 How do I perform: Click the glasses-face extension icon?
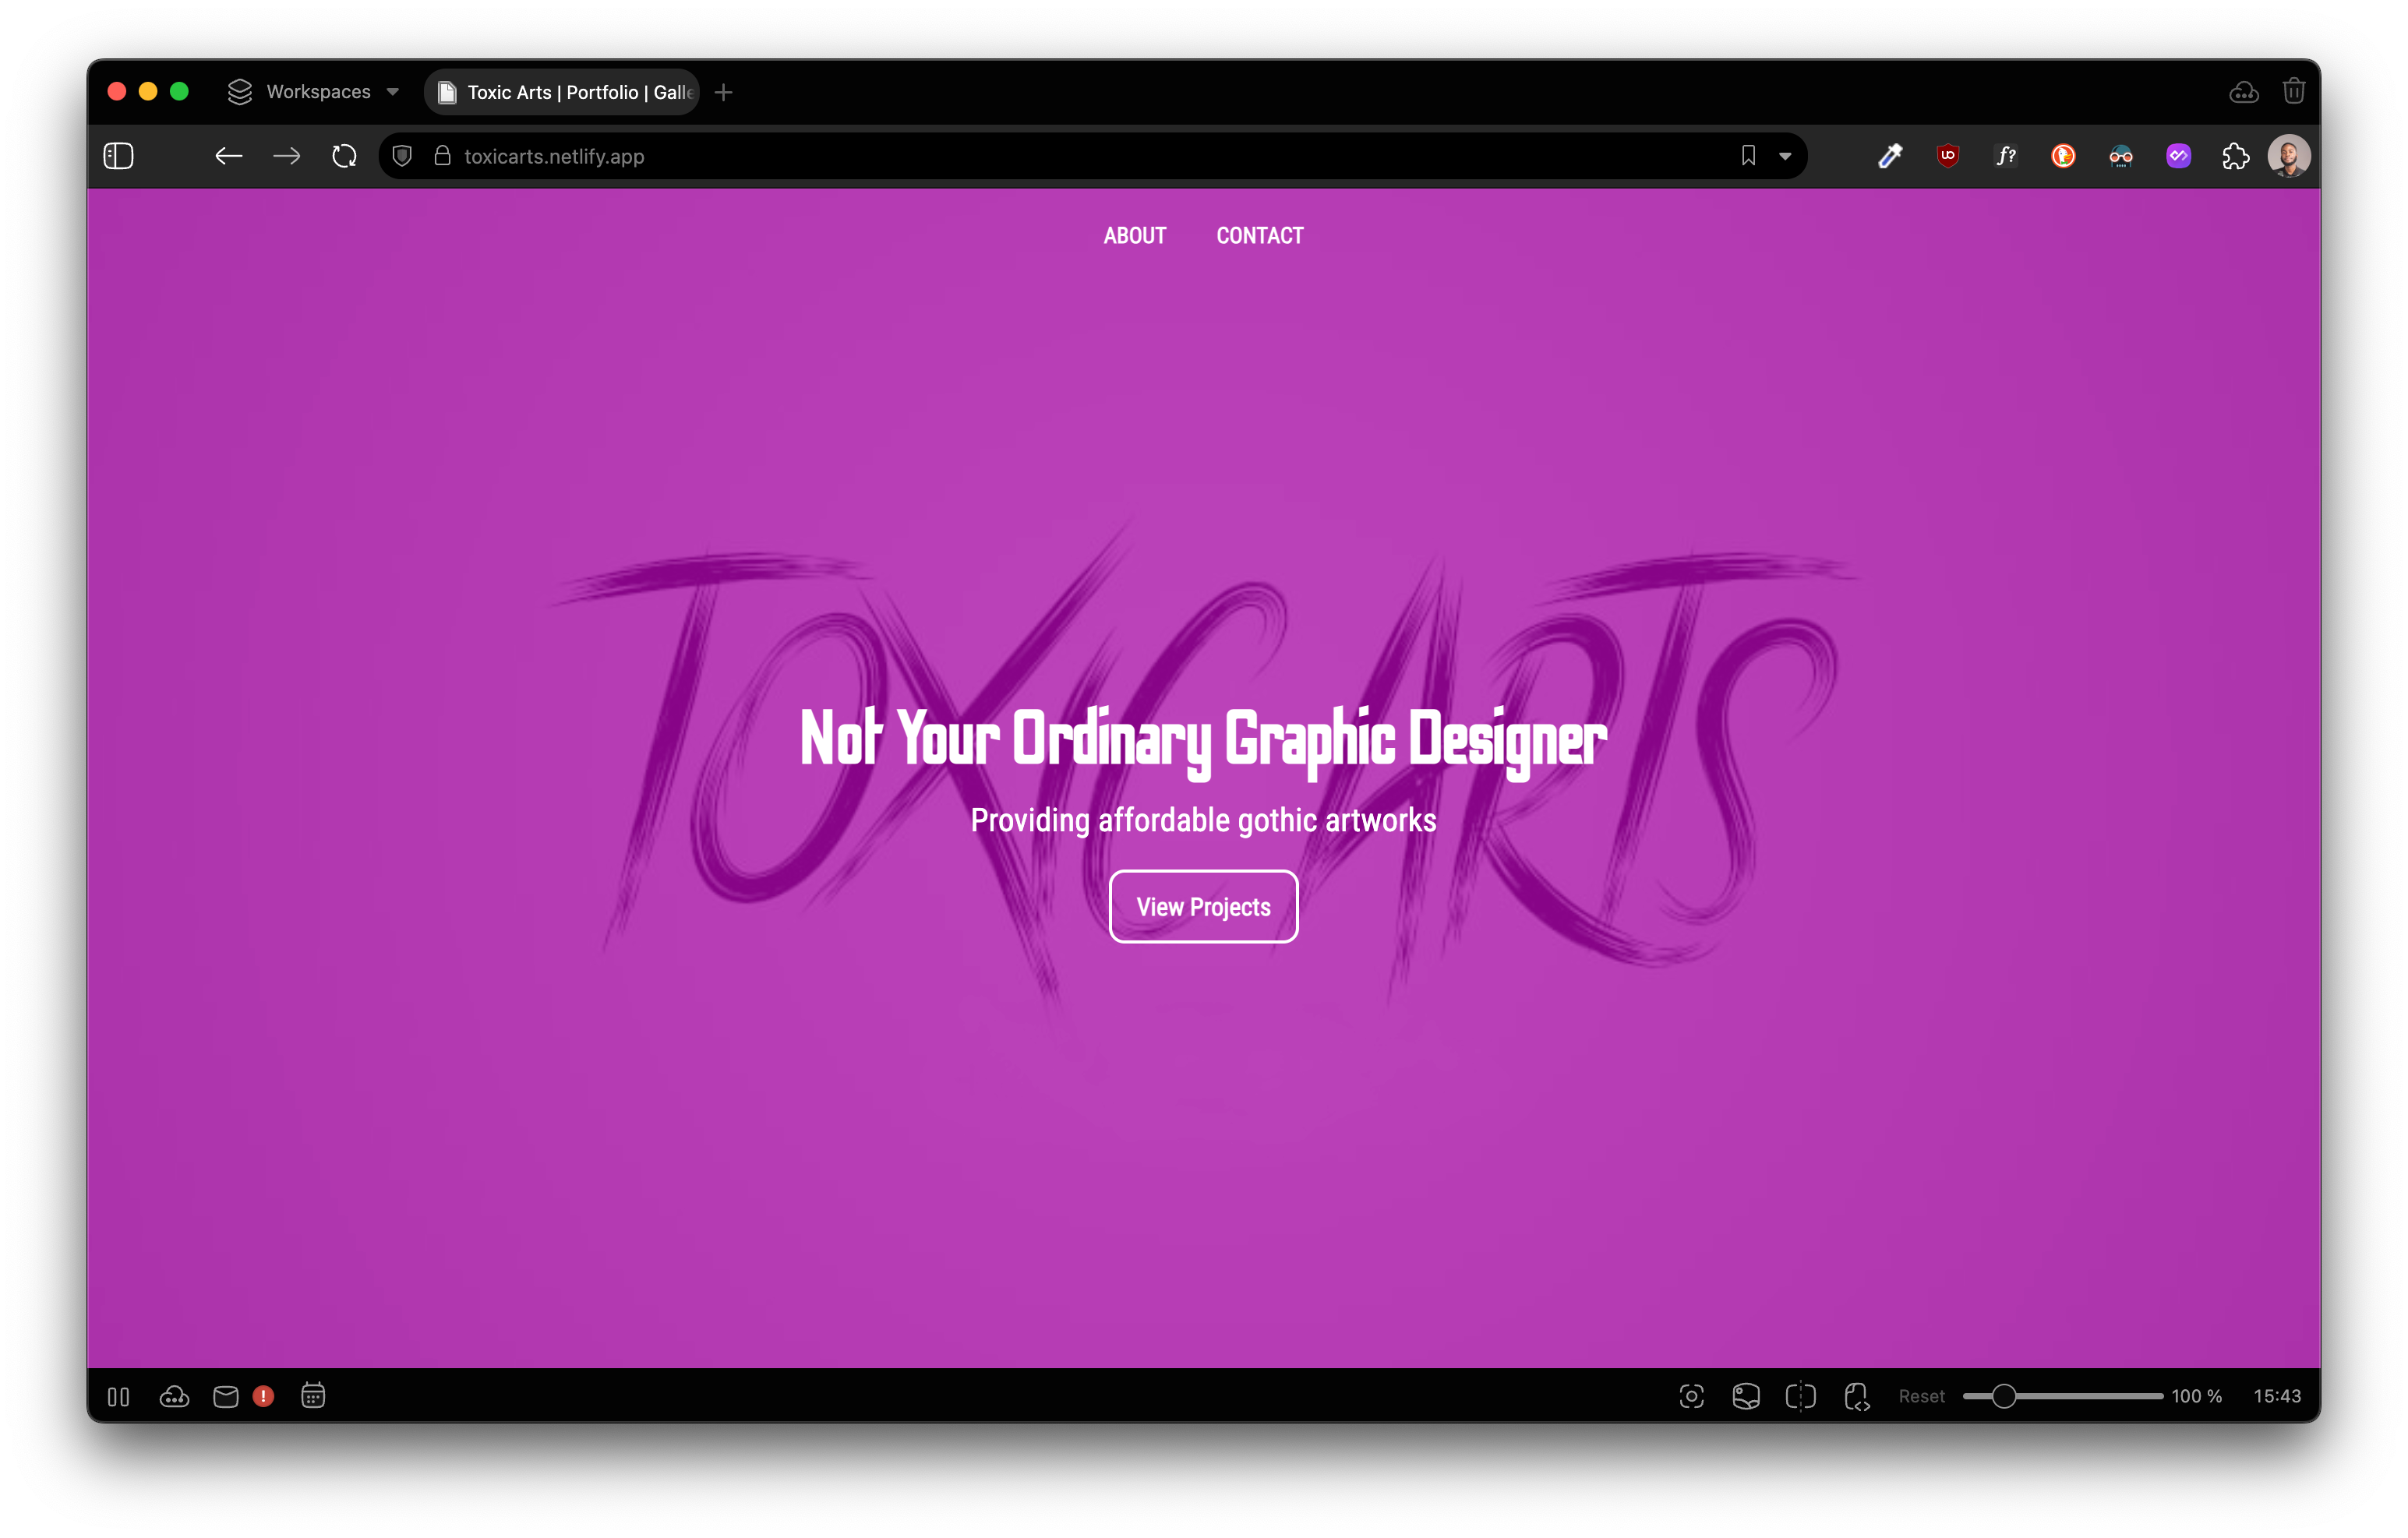click(x=2121, y=156)
